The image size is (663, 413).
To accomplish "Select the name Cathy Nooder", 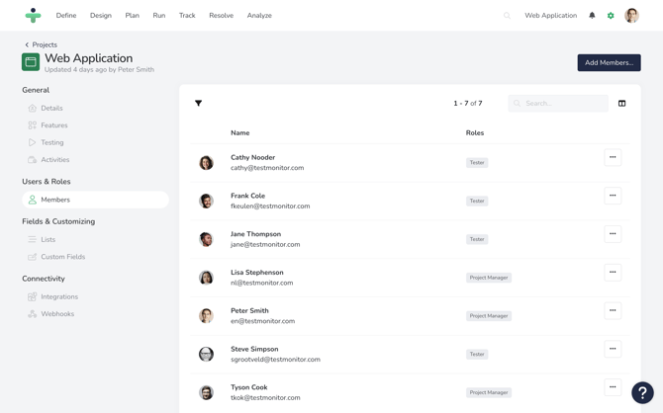I will (253, 157).
